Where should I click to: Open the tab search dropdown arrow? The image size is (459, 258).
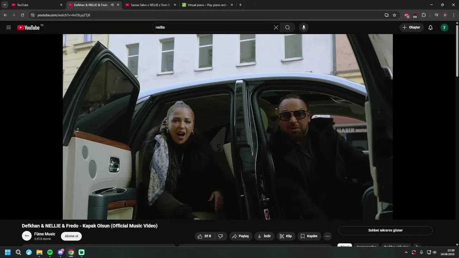pyautogui.click(x=5, y=5)
